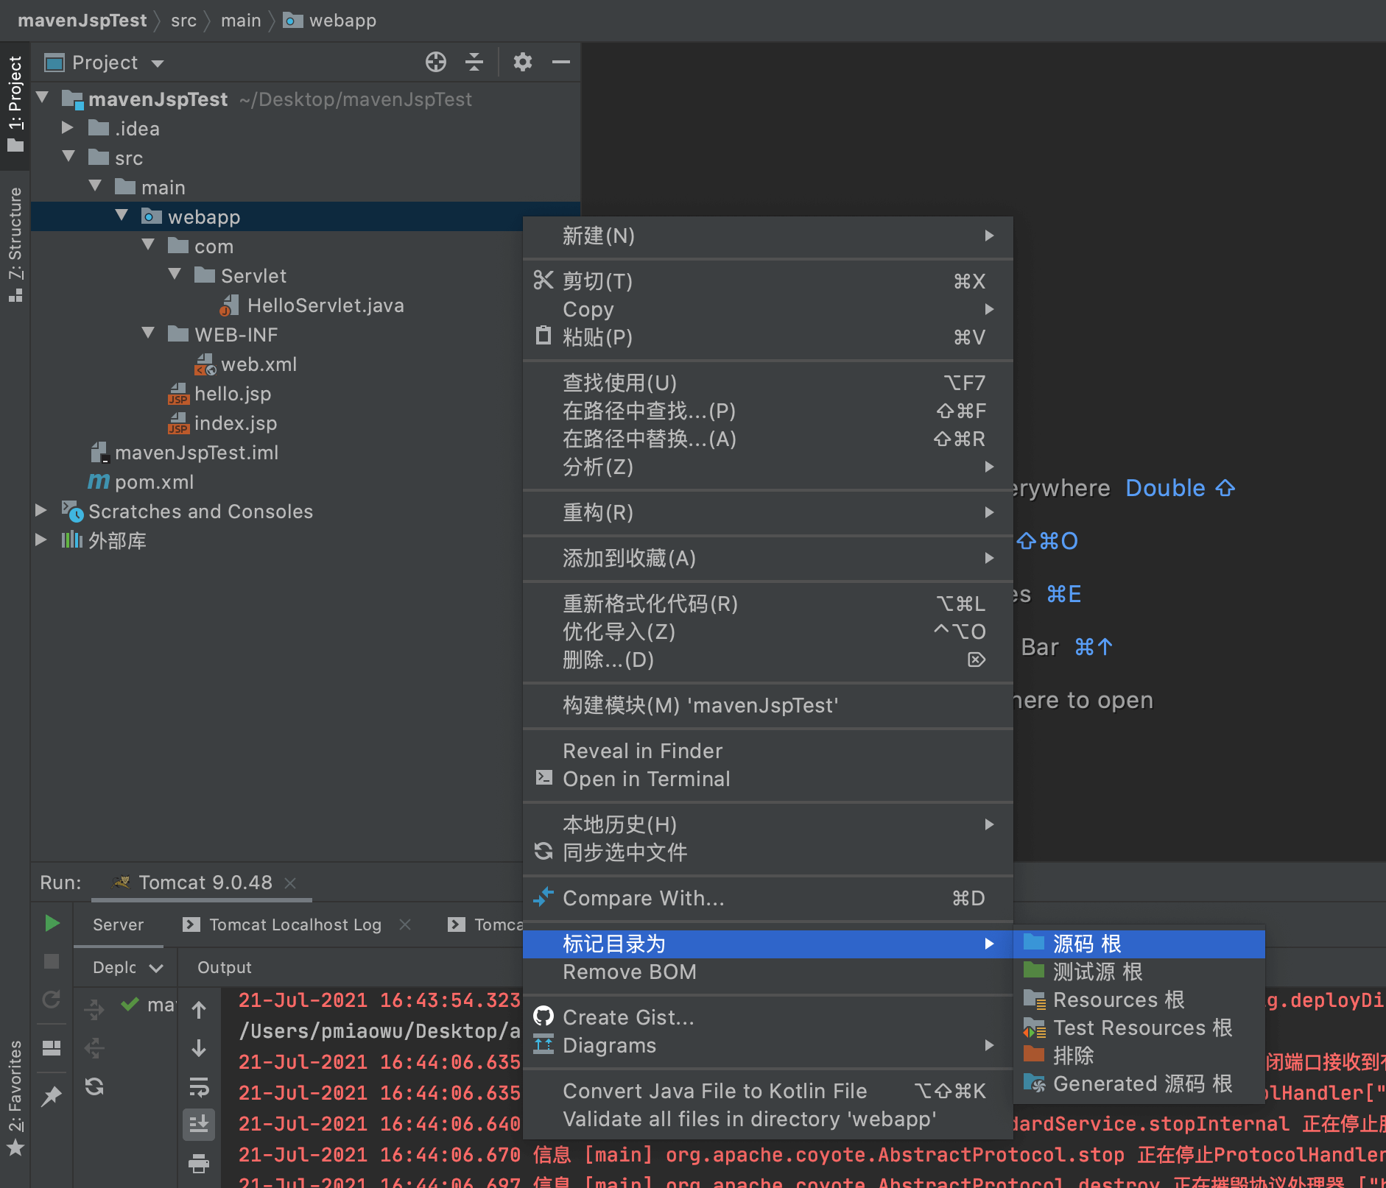Image resolution: width=1386 pixels, height=1188 pixels.
Task: Choose Create Gist... item
Action: click(x=768, y=1017)
